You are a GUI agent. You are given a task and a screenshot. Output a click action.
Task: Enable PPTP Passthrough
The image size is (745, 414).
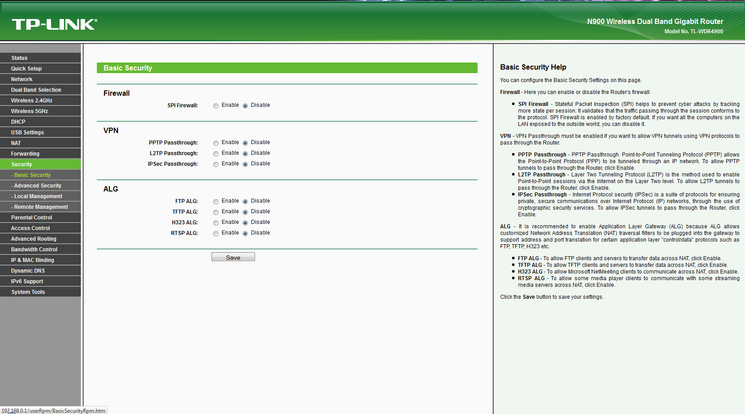coord(216,143)
